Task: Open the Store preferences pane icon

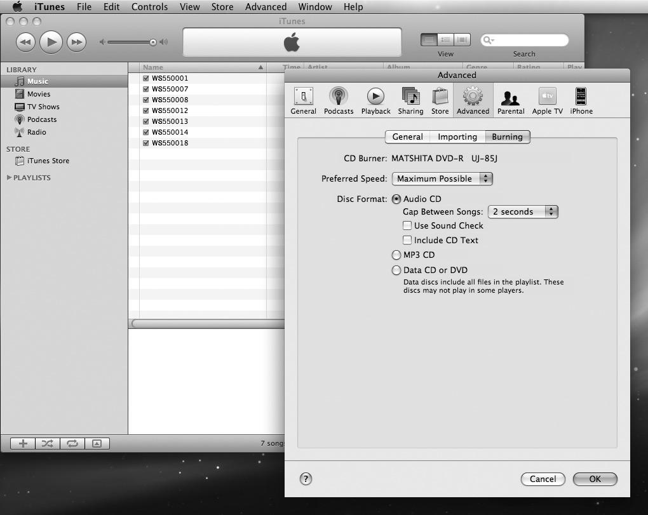Action: [x=440, y=101]
